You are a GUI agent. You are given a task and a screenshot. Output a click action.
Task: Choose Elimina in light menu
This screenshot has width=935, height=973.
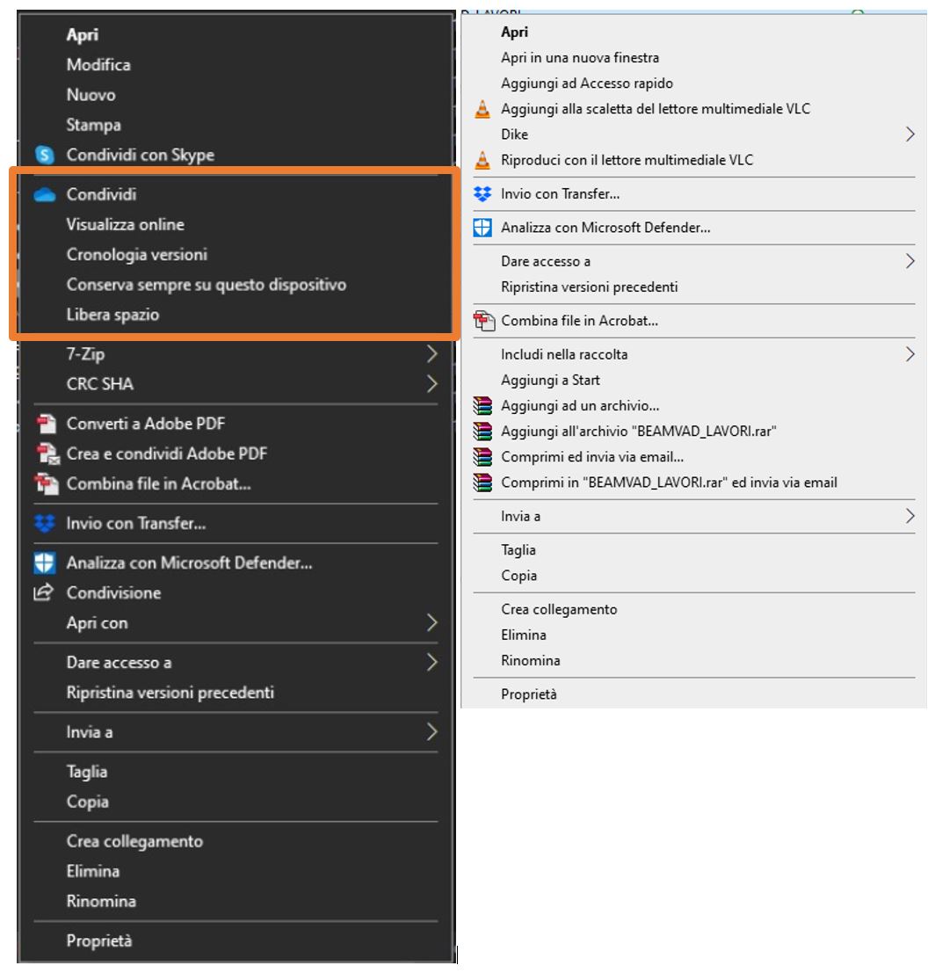point(523,635)
